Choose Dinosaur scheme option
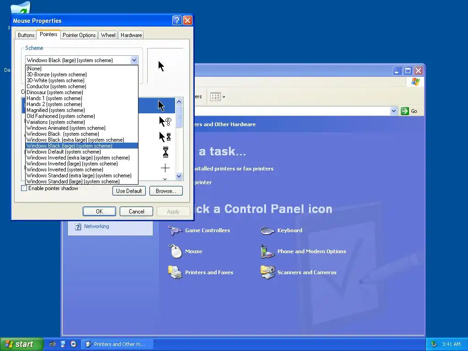The image size is (468, 351). [x=81, y=92]
